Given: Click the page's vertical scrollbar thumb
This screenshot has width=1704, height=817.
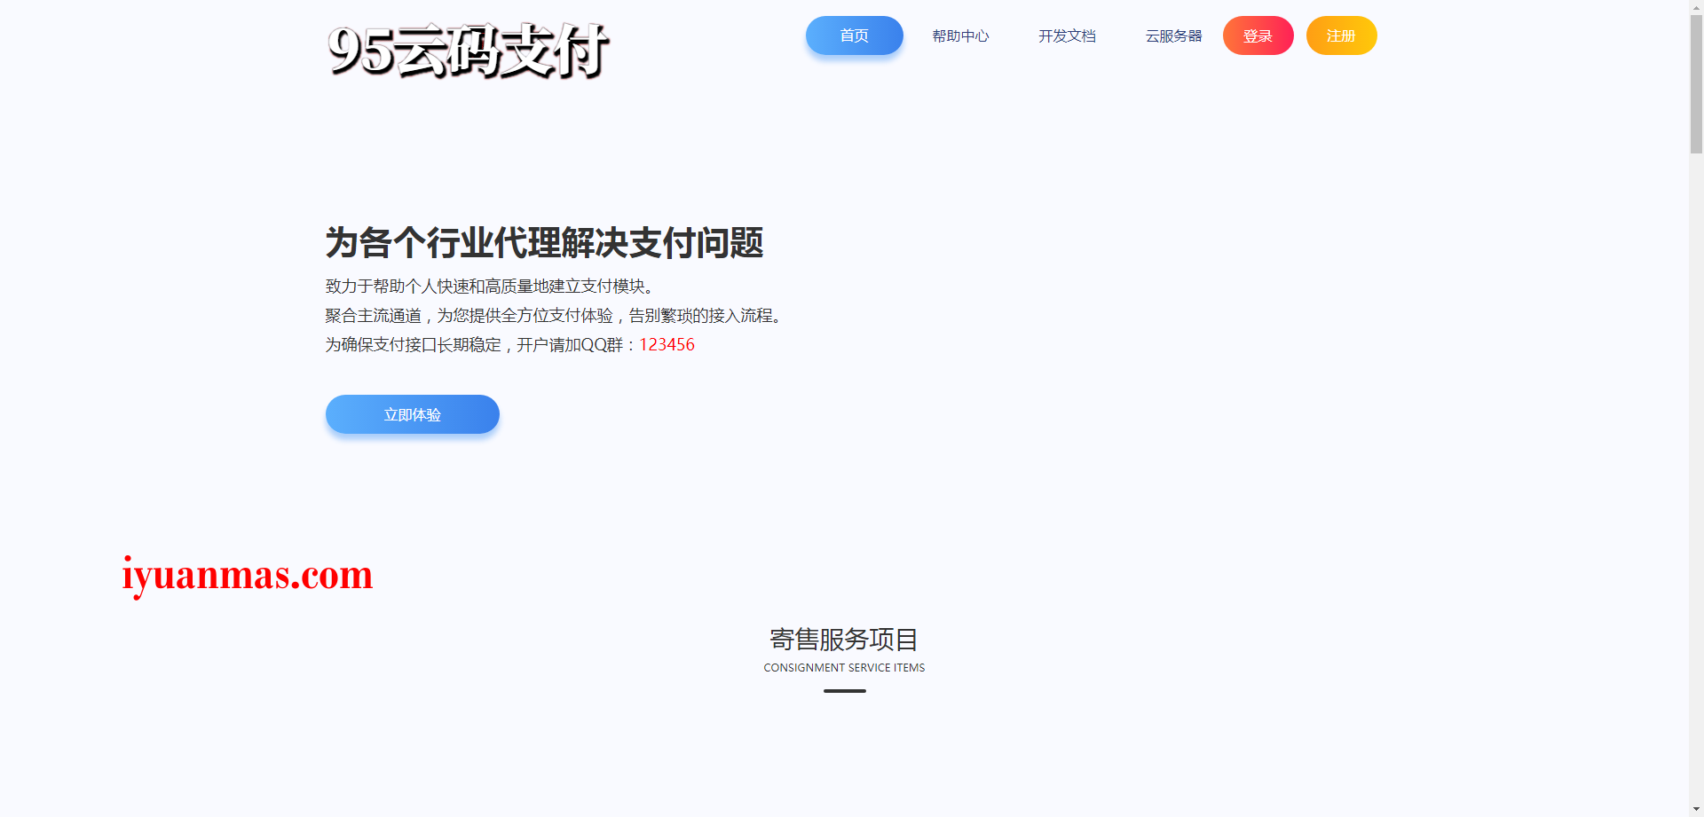Looking at the screenshot, I should [1696, 84].
